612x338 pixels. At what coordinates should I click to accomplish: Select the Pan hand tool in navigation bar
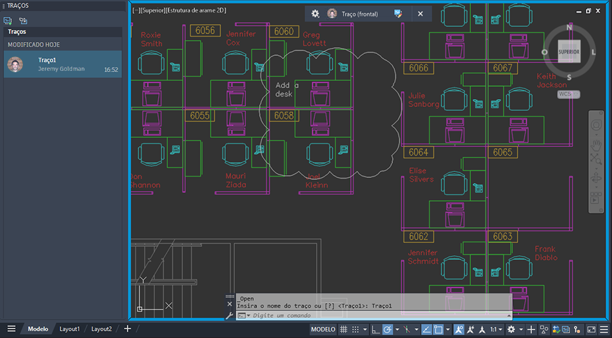click(596, 145)
